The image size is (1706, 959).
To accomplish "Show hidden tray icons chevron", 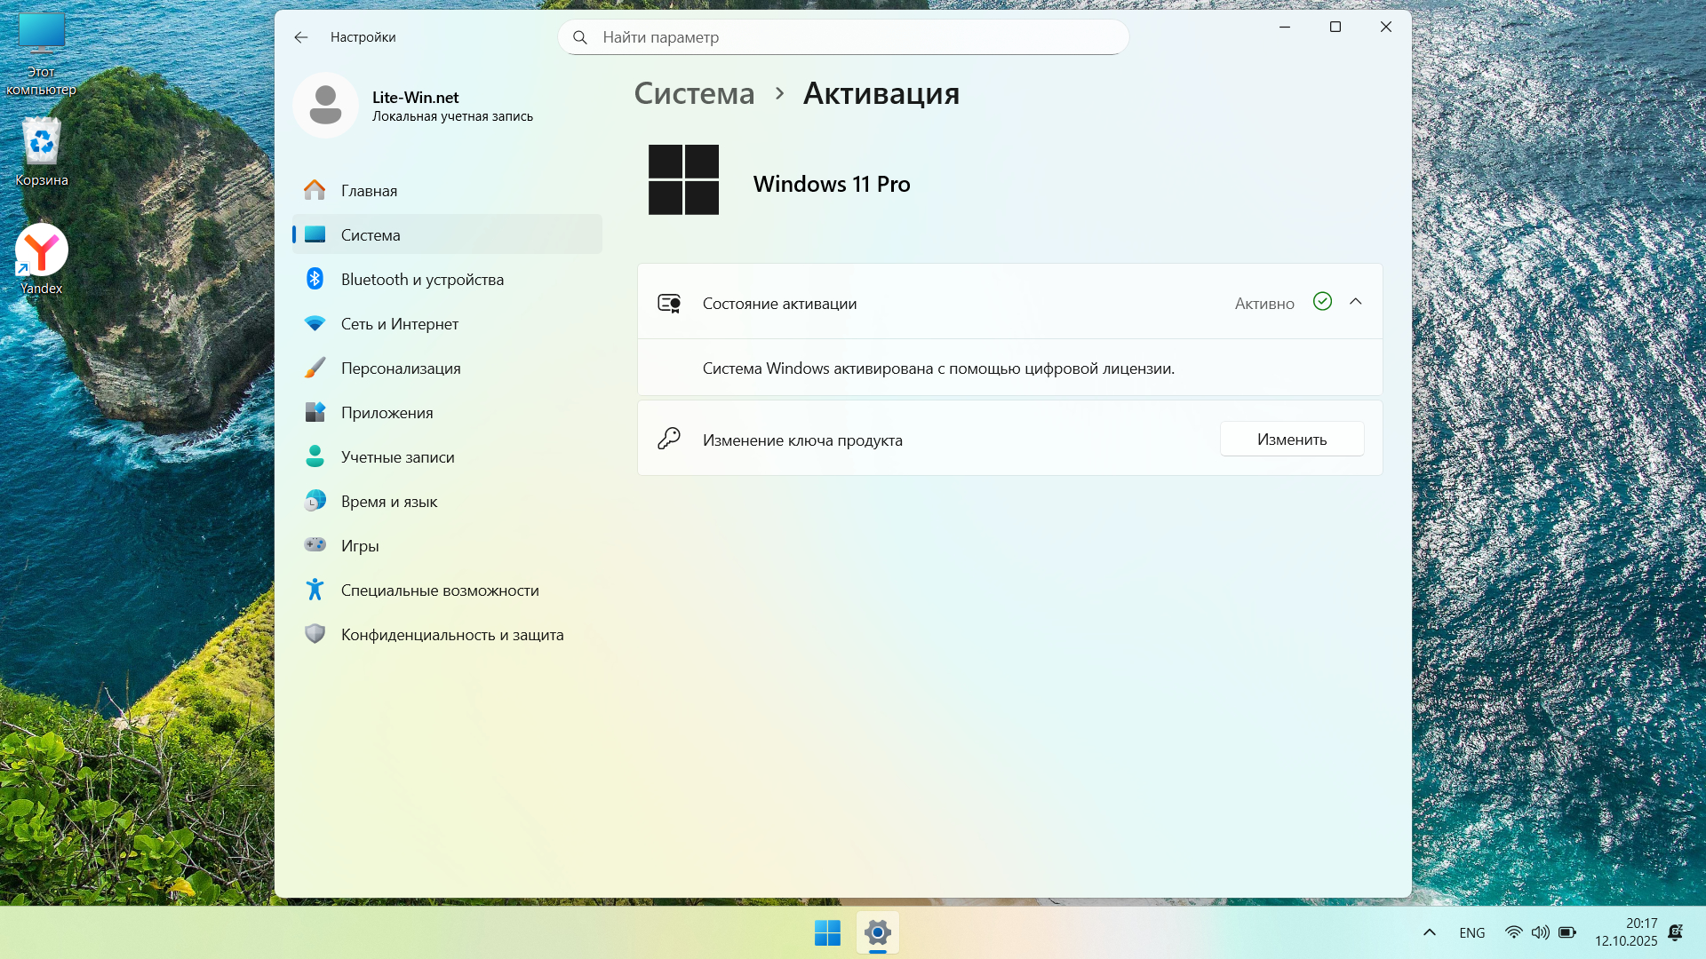I will [1429, 932].
